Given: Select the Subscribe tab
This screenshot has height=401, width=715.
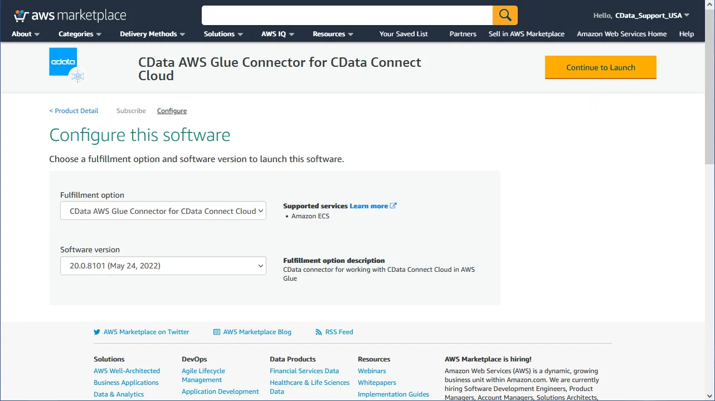Looking at the screenshot, I should point(131,111).
